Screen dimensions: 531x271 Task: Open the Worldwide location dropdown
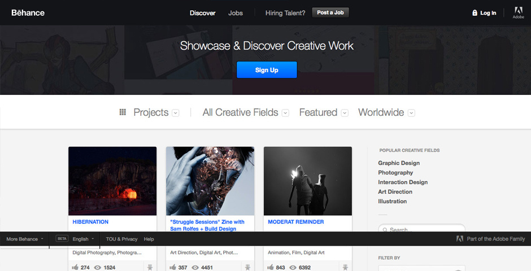411,113
